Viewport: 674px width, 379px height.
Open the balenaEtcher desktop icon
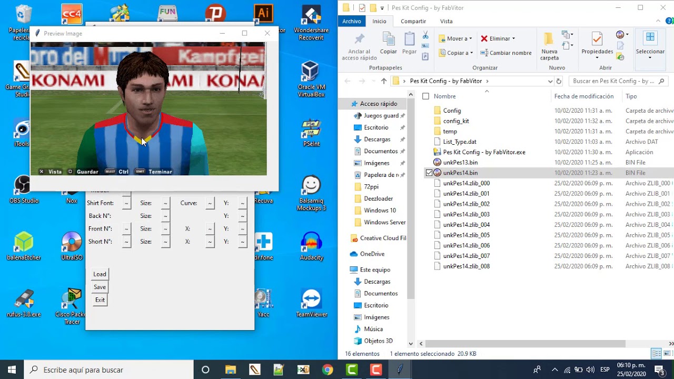tap(24, 246)
